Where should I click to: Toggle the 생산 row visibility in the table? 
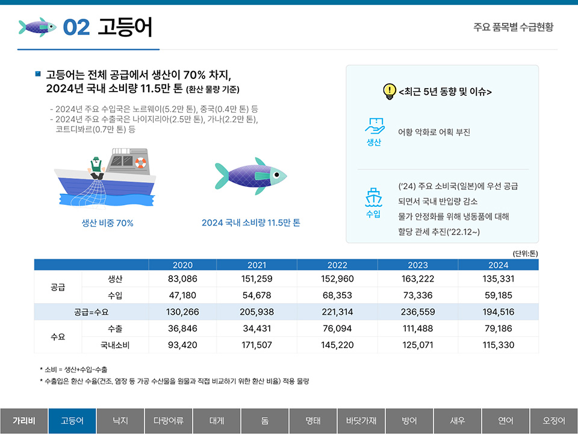pos(116,278)
